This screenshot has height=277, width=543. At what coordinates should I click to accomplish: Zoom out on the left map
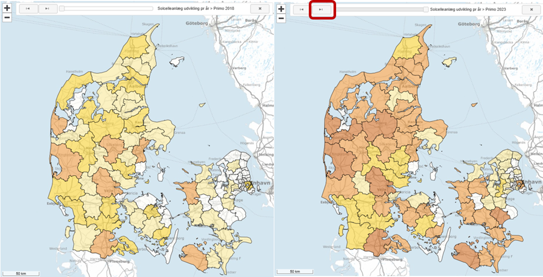tap(7, 17)
